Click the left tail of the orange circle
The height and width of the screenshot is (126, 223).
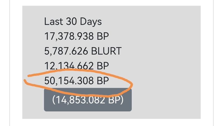(26, 82)
